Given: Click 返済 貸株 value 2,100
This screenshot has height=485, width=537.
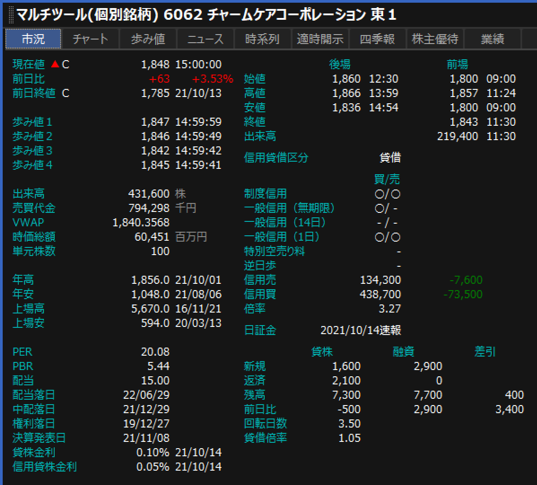Looking at the screenshot, I should click(346, 380).
